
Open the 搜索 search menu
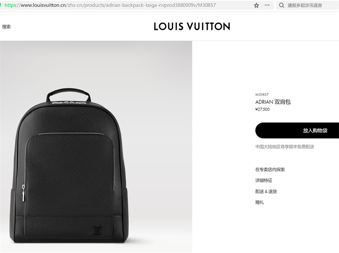(x=7, y=26)
